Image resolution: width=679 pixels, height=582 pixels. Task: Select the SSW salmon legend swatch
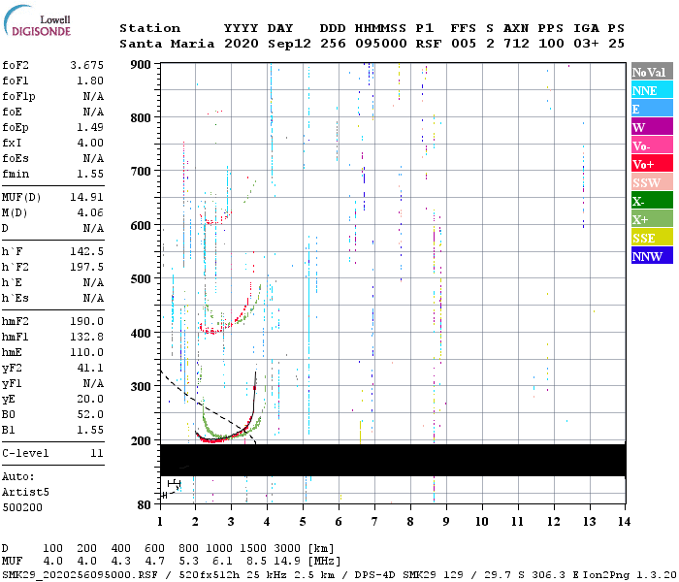click(652, 182)
